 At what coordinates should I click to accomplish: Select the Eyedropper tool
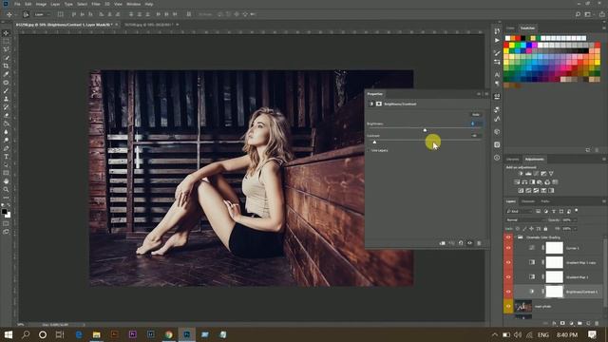tap(6, 74)
